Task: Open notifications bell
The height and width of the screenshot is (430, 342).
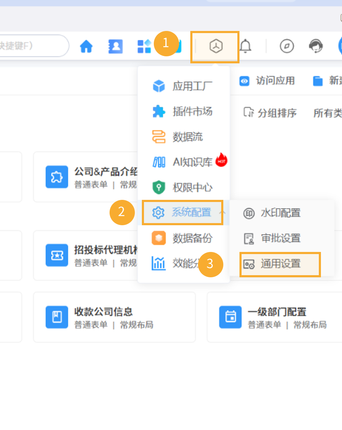Action: [245, 46]
